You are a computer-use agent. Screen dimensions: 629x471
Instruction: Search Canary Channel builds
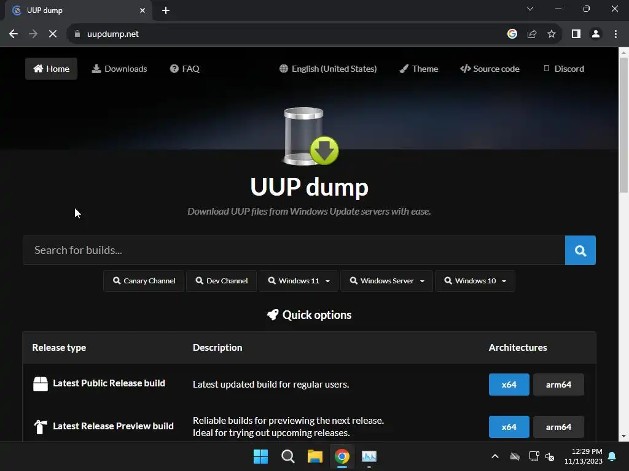[x=144, y=281]
